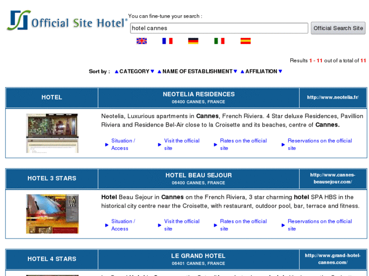Screen dimensions: 369x276
Task: Open Neotelia reservations on the official site
Action: coord(320,144)
